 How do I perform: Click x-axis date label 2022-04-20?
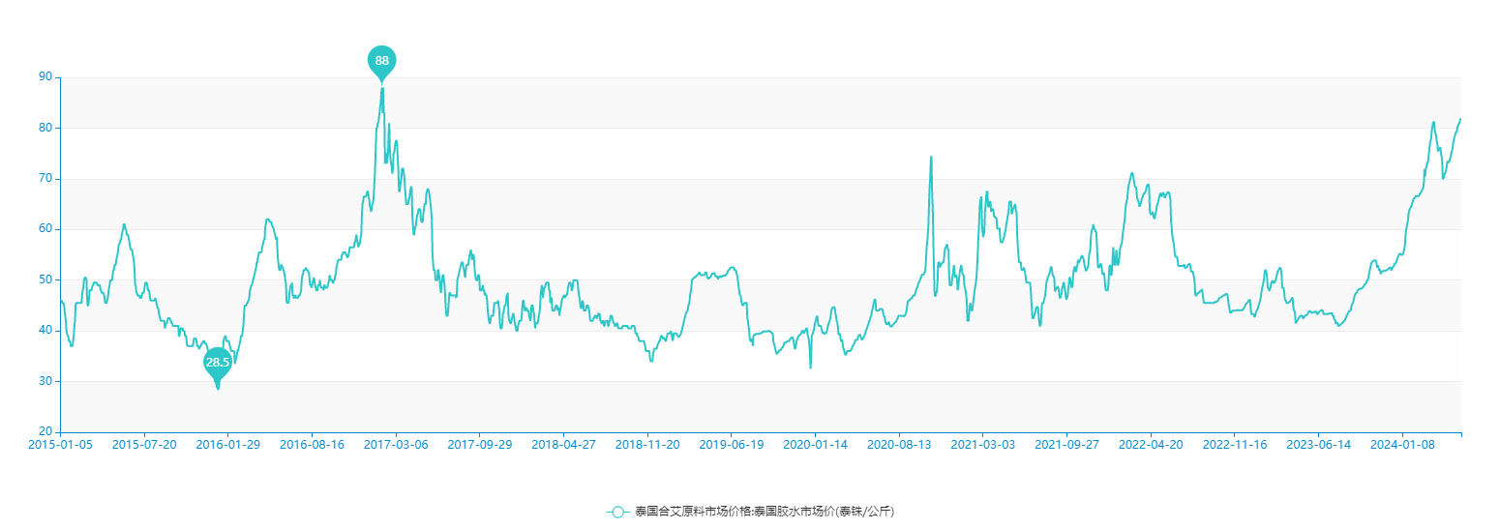coord(1151,445)
